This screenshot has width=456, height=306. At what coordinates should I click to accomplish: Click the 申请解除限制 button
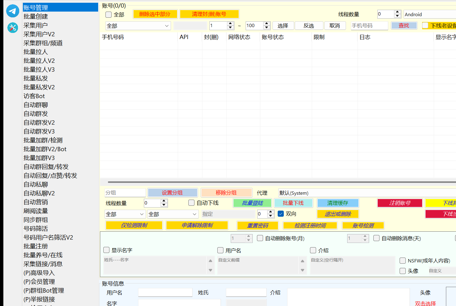(197, 225)
